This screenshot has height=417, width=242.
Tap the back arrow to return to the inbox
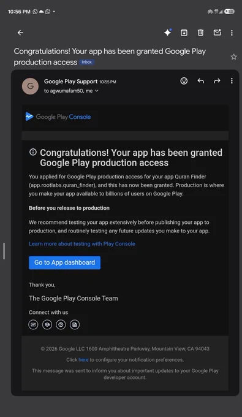[20, 33]
